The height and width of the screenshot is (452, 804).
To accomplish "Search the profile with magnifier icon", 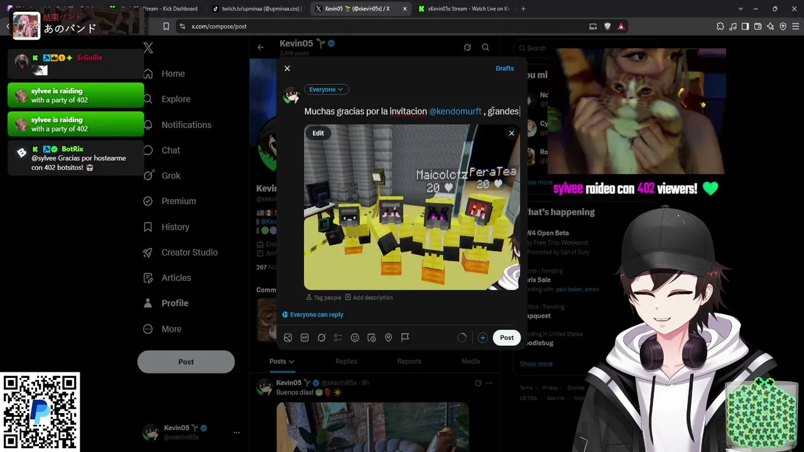I will [486, 47].
